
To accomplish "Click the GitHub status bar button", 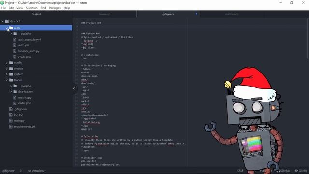I will click(283, 171).
